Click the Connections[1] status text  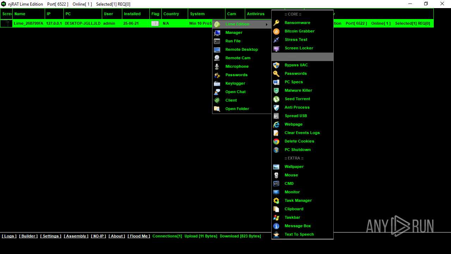coord(167,236)
